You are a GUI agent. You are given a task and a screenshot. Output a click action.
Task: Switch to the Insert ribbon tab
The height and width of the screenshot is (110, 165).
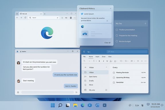click(x=97, y=57)
